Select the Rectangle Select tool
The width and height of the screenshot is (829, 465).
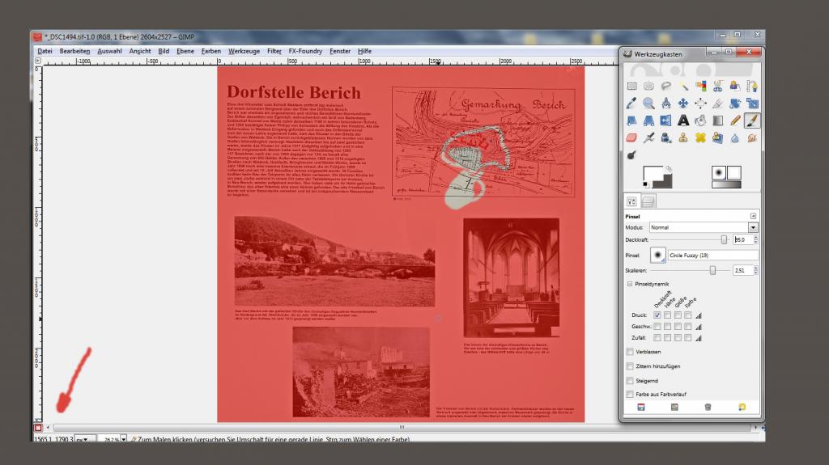click(631, 87)
